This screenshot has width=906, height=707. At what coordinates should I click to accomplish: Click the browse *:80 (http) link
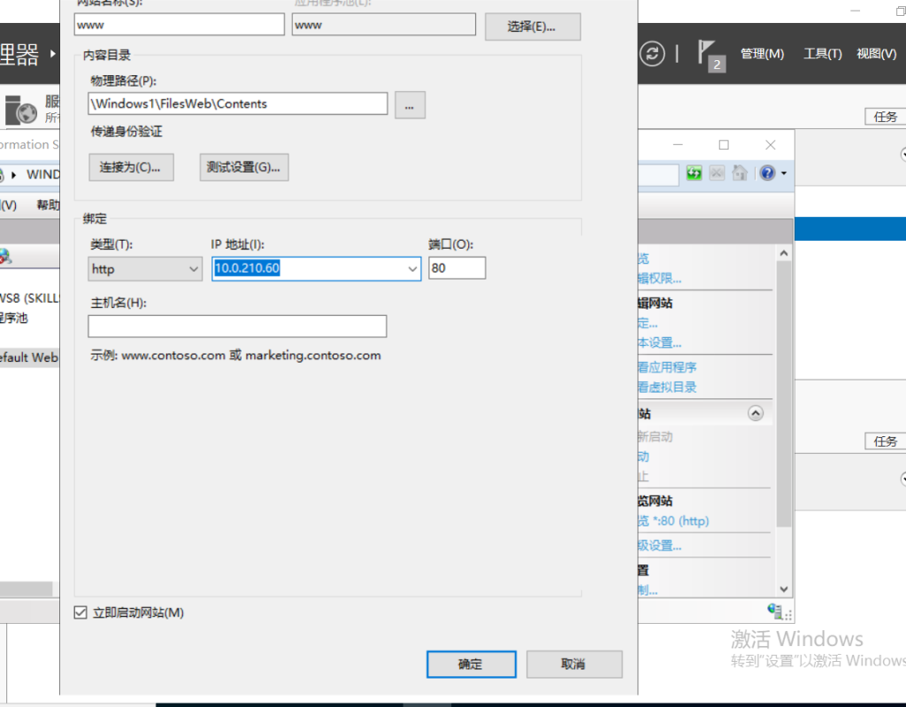[673, 521]
